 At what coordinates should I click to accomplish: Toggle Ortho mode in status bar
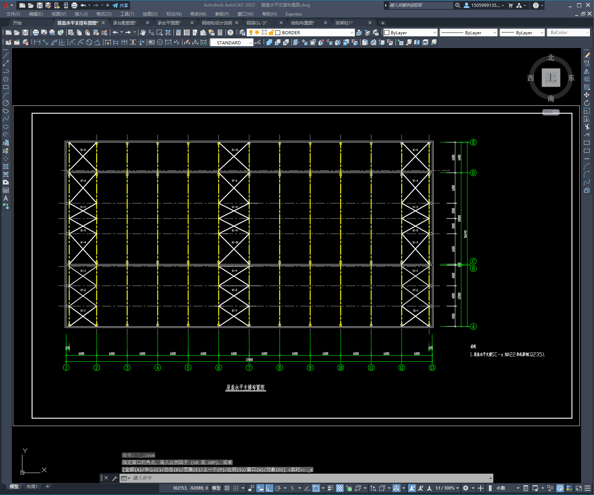click(x=269, y=488)
